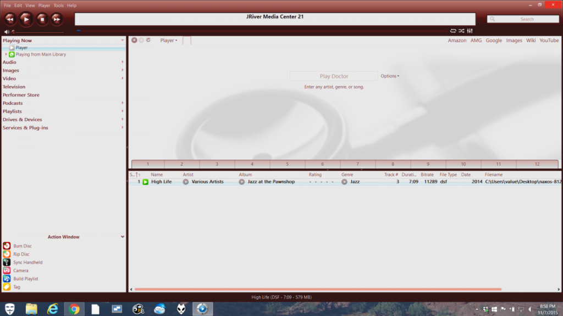Click the play icon beside Various Artists

186,182
